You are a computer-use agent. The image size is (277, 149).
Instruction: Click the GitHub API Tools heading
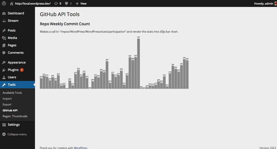pos(59,14)
